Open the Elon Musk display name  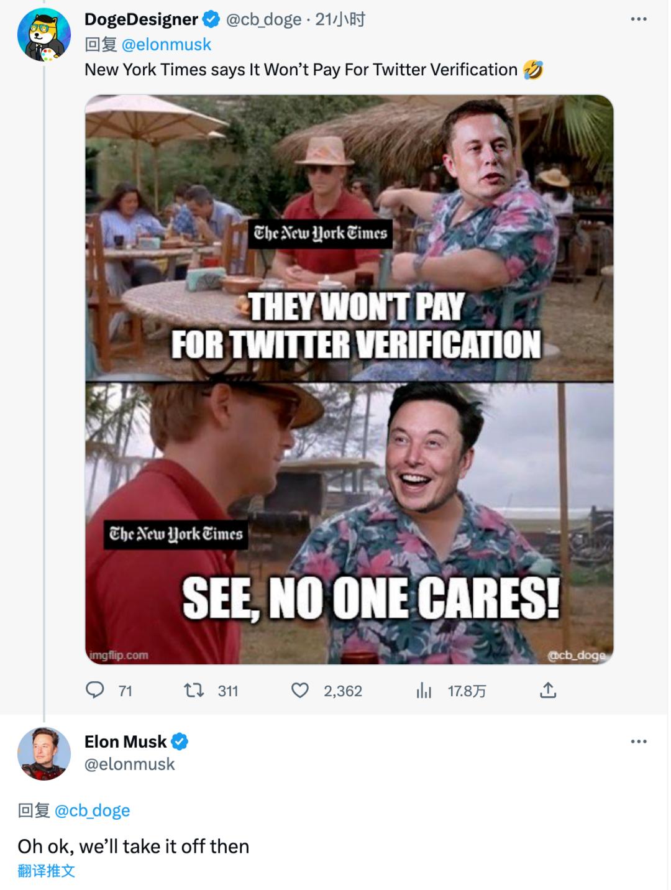(126, 741)
